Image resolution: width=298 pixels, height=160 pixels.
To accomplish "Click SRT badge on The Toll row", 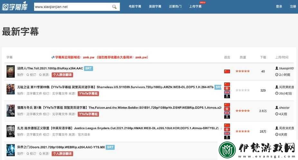I will 88,68.
